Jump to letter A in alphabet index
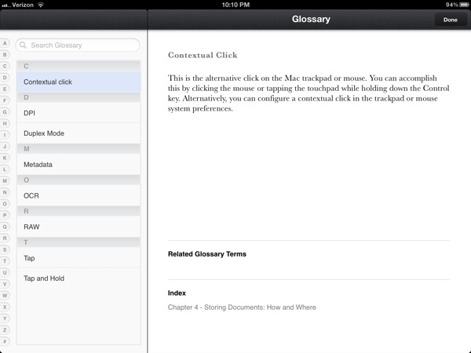This screenshot has height=353, width=471. (5, 43)
